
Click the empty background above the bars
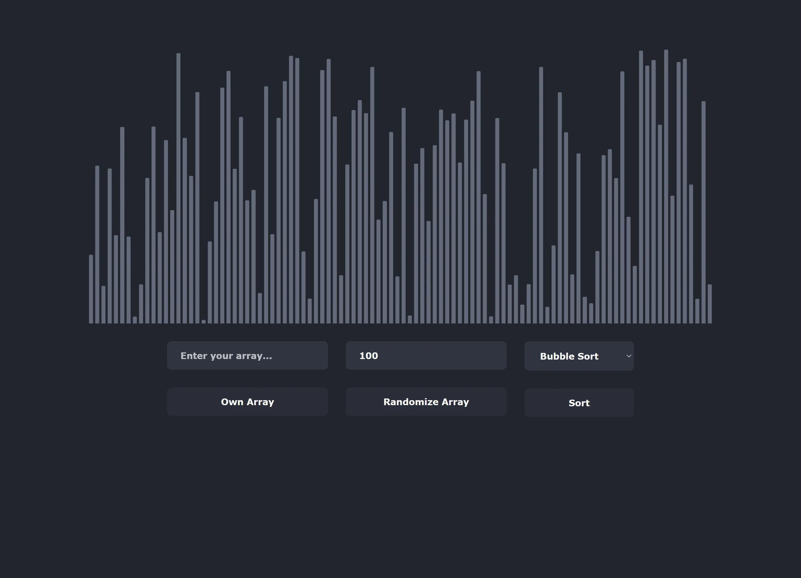pyautogui.click(x=399, y=28)
